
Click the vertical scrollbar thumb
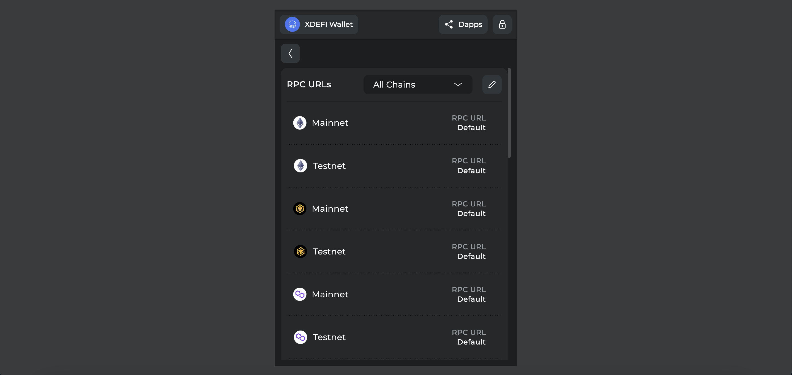[509, 113]
